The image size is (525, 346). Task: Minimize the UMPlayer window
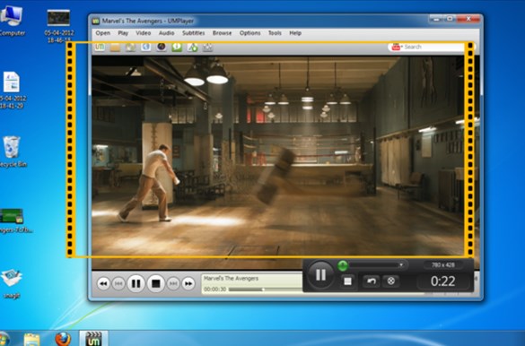tap(435, 19)
